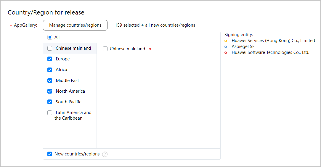
Task: Check Chinese mainland country in right pane
Action: pyautogui.click(x=105, y=49)
